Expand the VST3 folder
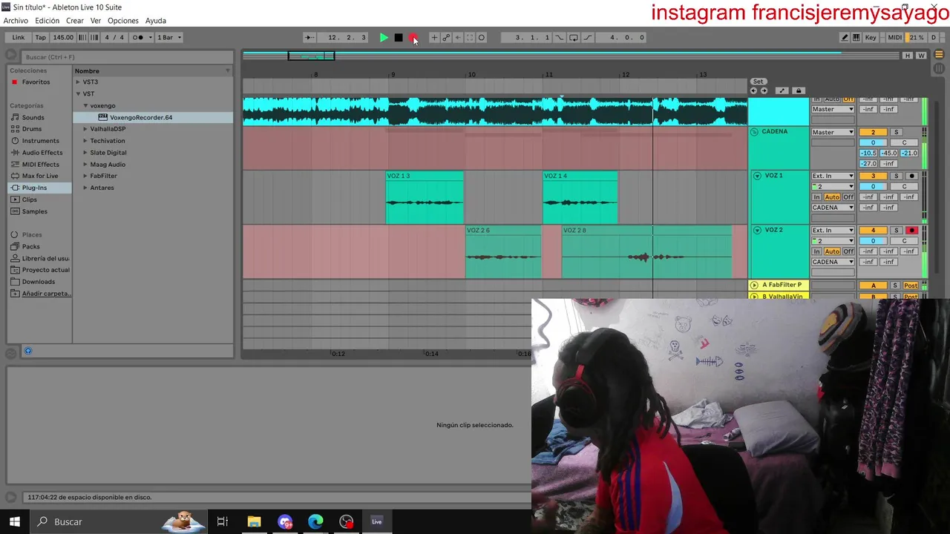Viewport: 950px width, 534px height. point(78,82)
